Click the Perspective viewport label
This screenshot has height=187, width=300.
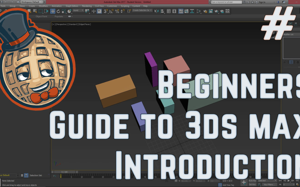point(61,24)
